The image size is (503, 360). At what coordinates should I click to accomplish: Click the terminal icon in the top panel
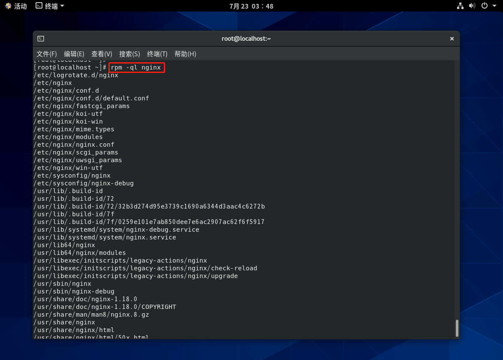[x=39, y=6]
